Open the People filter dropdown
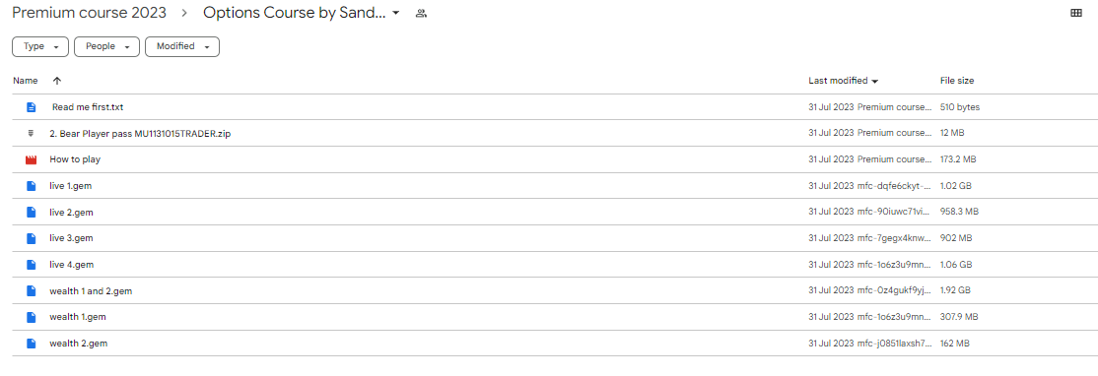The width and height of the screenshot is (1098, 376). coord(106,47)
